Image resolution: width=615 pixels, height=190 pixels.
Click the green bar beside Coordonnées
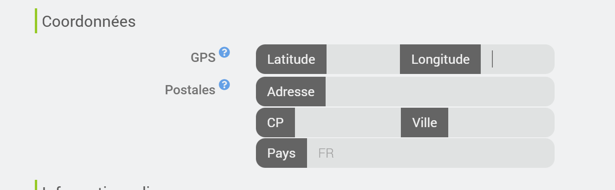(36, 21)
